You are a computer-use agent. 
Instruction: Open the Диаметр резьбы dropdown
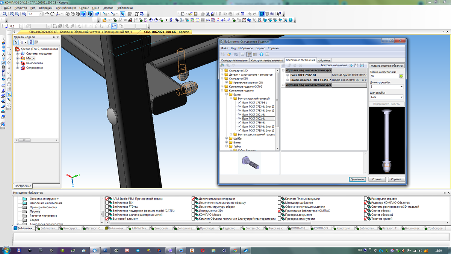click(402, 87)
